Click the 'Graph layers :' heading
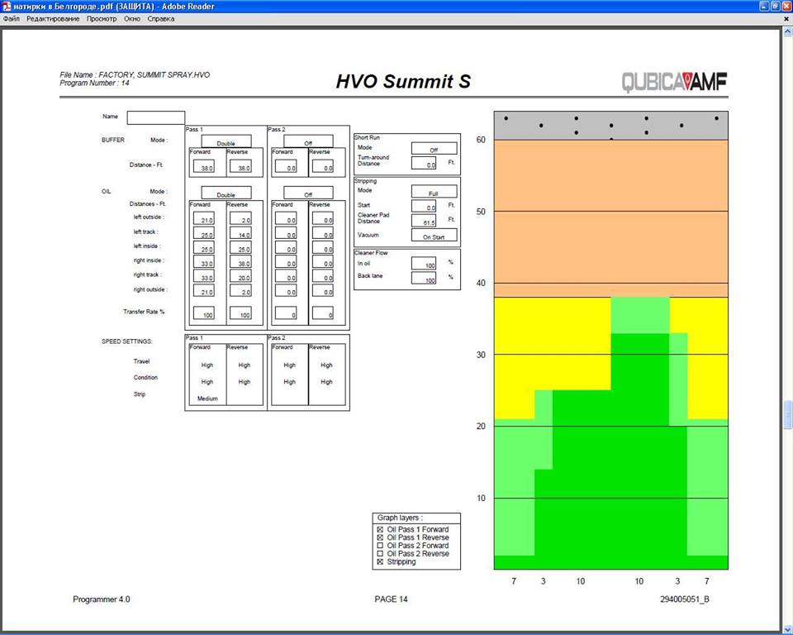Viewport: 793px width, 635px height. (x=400, y=518)
